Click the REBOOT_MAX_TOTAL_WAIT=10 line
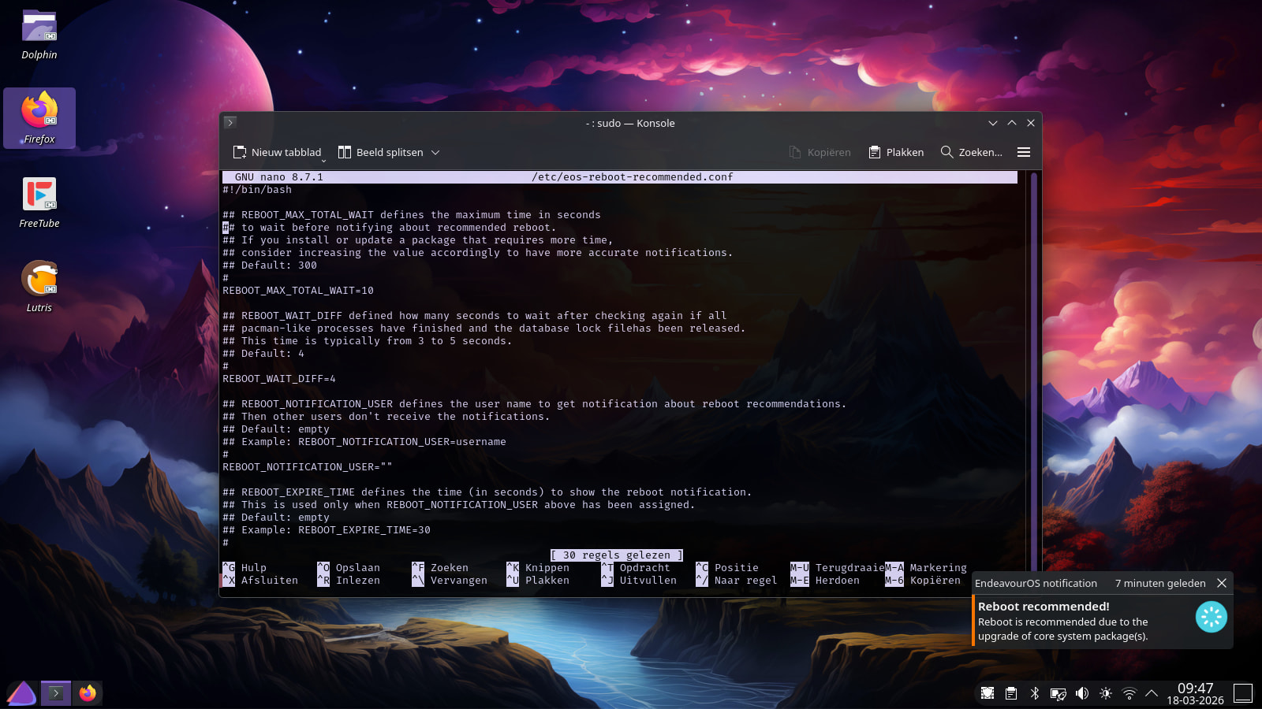The height and width of the screenshot is (709, 1262). [x=298, y=291]
